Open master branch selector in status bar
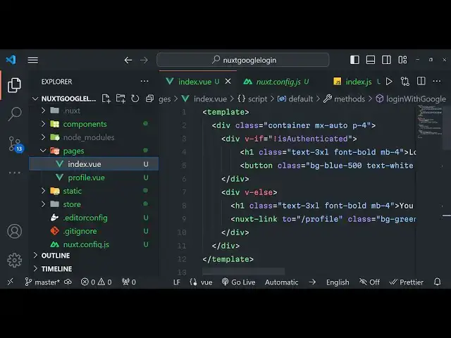 [42, 282]
